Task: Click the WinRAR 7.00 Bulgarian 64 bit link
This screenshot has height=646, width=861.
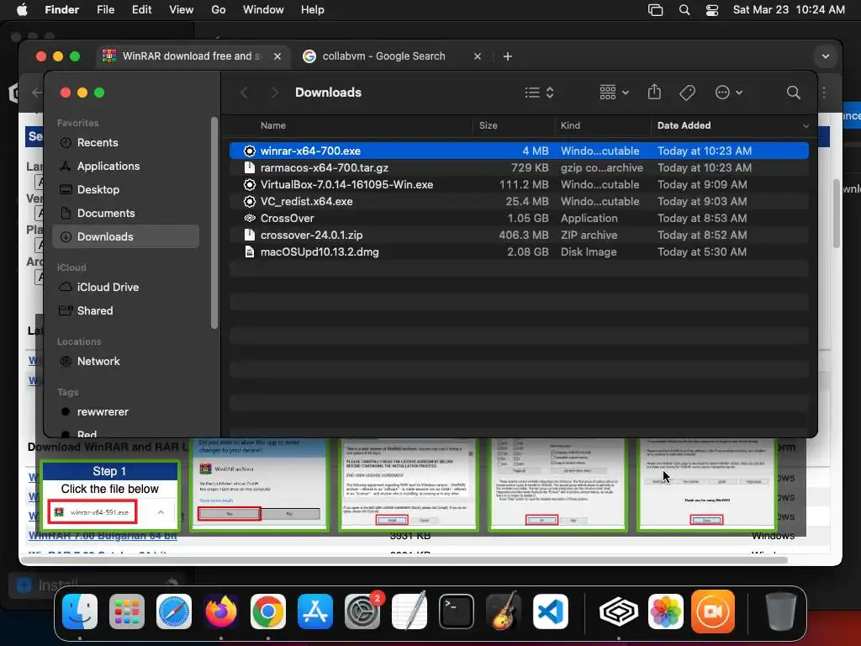Action: tap(103, 536)
